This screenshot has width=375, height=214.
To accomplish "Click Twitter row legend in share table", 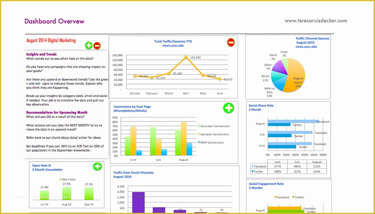I will pos(258,171).
